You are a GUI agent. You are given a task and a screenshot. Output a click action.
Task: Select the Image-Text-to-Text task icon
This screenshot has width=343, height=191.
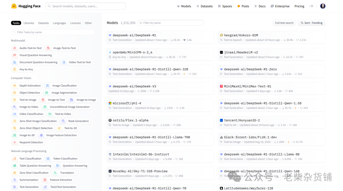pyautogui.click(x=48, y=48)
